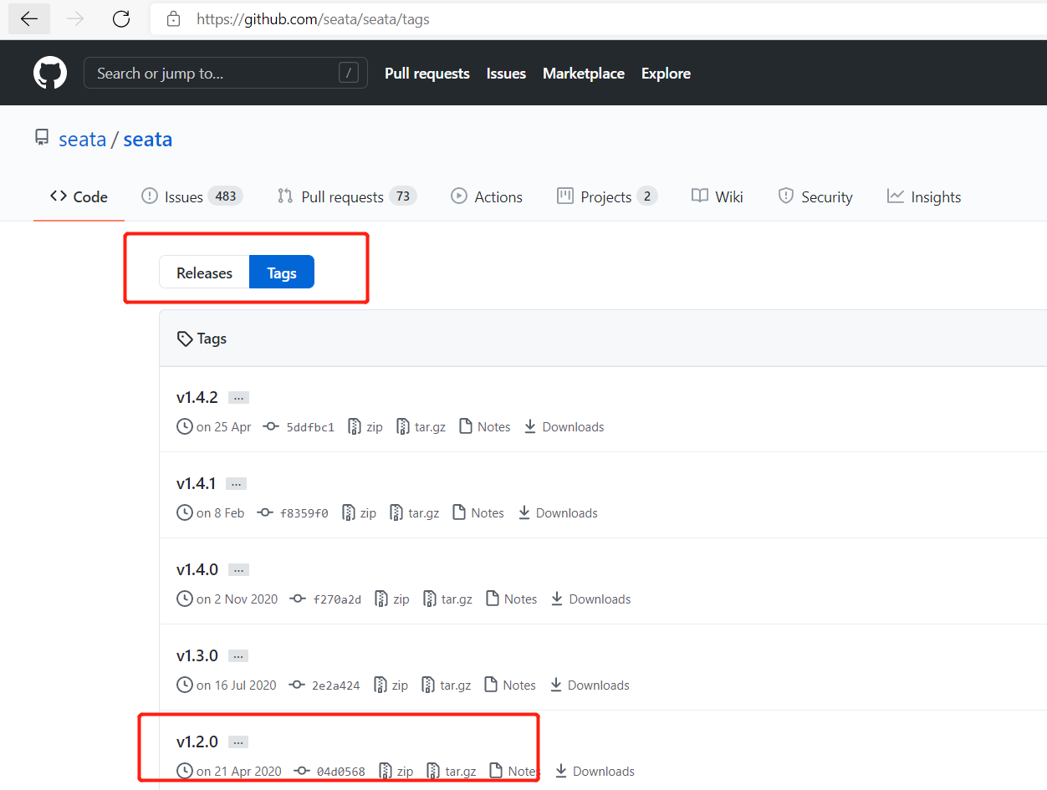Open Notes for v1.4.1

478,512
